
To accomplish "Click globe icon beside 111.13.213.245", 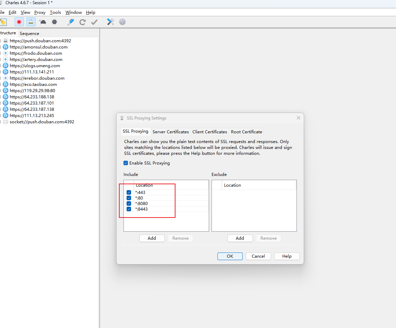I will 6,116.
